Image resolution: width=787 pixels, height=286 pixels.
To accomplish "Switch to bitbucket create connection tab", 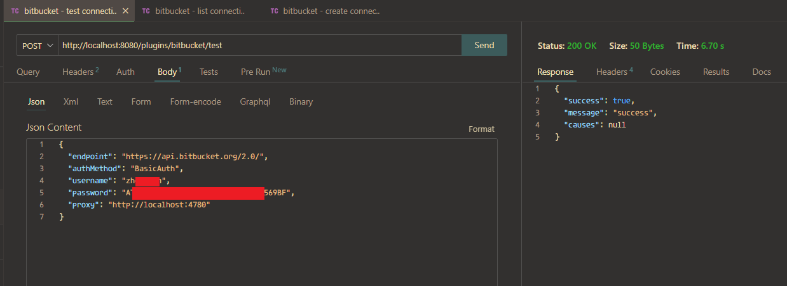I will [325, 11].
